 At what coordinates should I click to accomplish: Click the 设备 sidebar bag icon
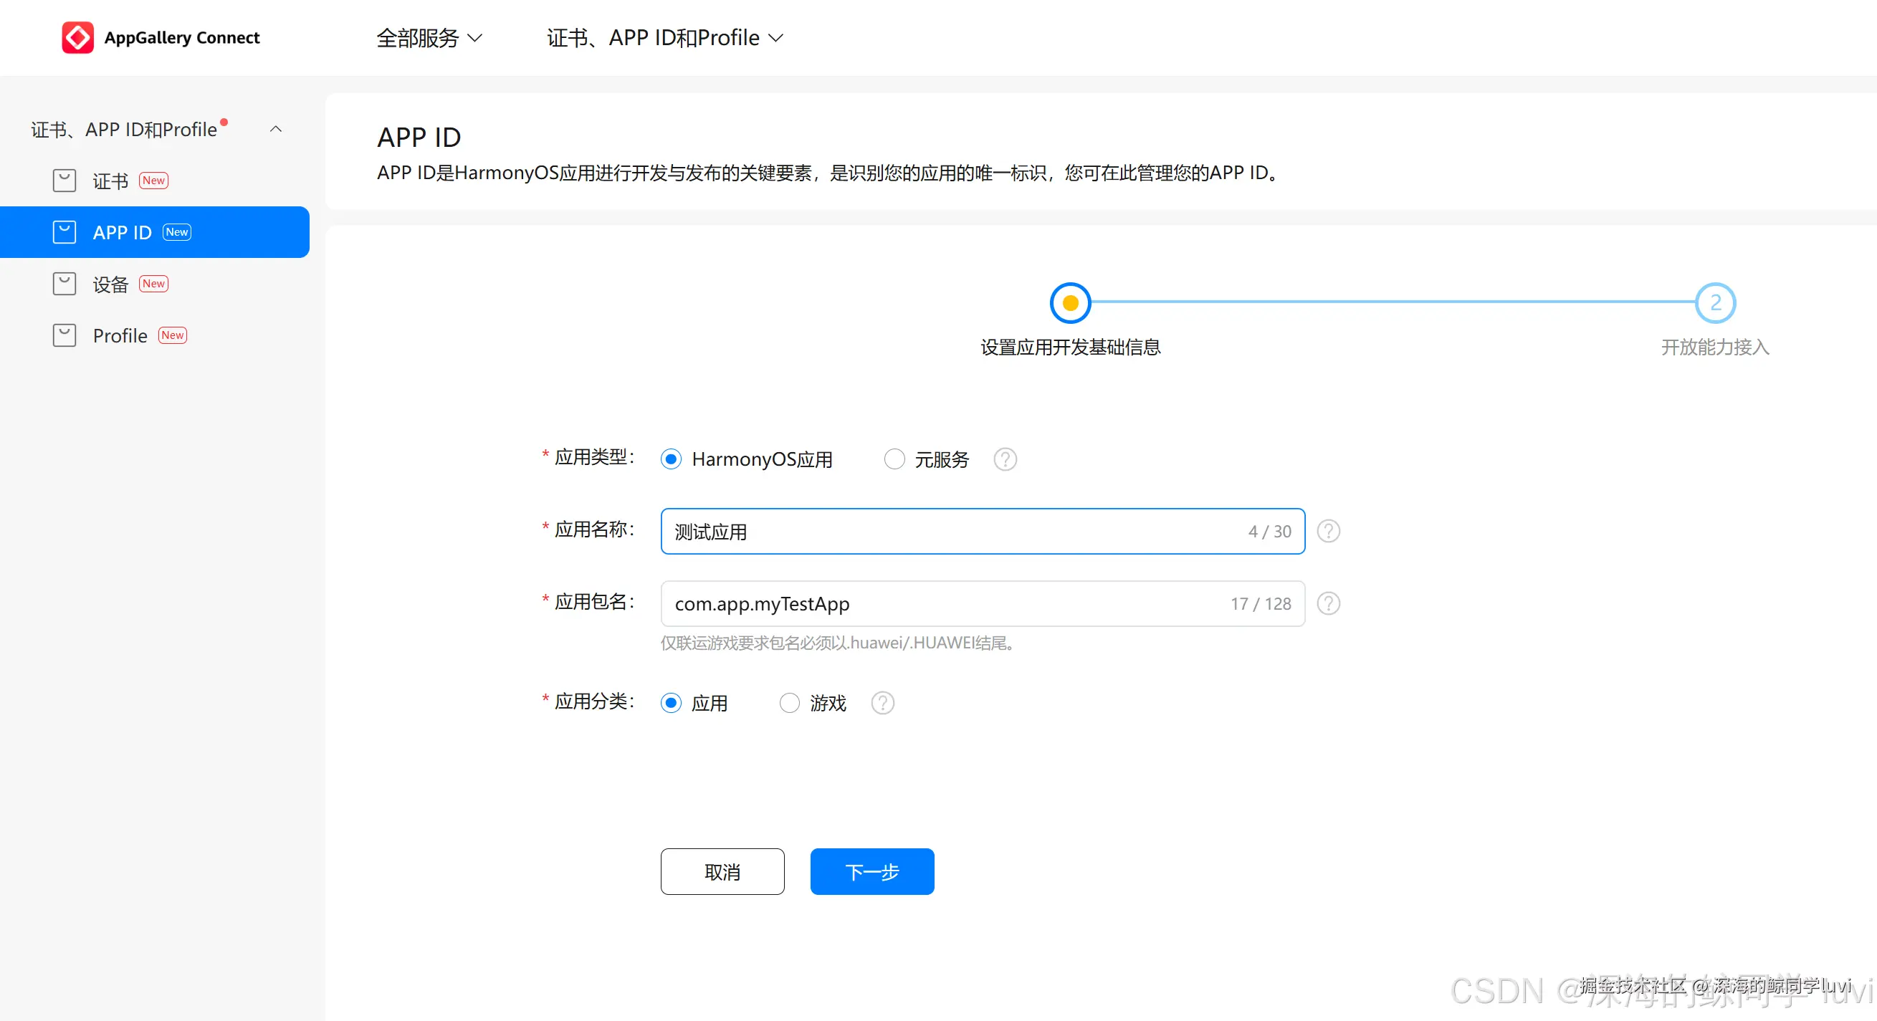(64, 284)
